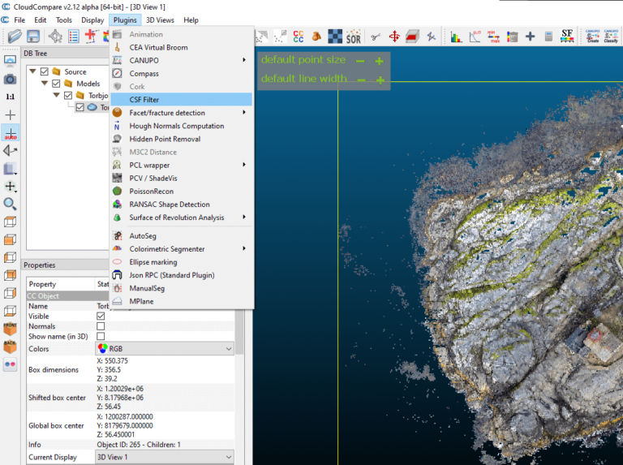Expand the Colorimetric Segmenter submenu
The height and width of the screenshot is (465, 623).
[x=182, y=249]
